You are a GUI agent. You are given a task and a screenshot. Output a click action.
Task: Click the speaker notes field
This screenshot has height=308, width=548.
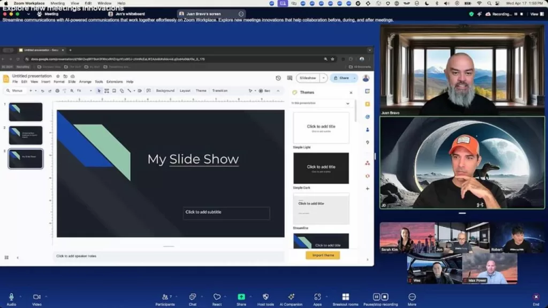click(x=169, y=256)
